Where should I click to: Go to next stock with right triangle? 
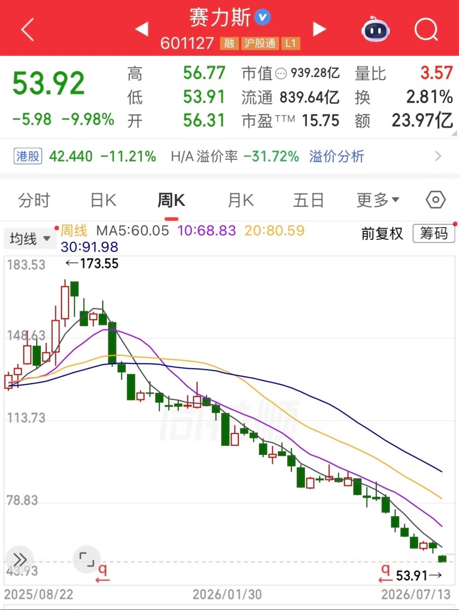click(319, 29)
